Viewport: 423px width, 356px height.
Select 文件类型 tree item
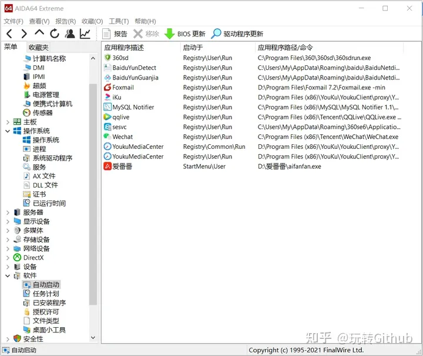41,321
